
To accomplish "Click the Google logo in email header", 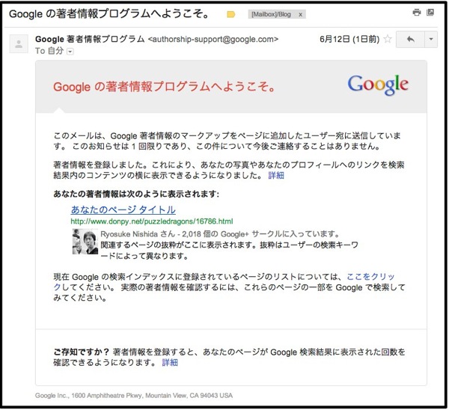I will coord(378,85).
